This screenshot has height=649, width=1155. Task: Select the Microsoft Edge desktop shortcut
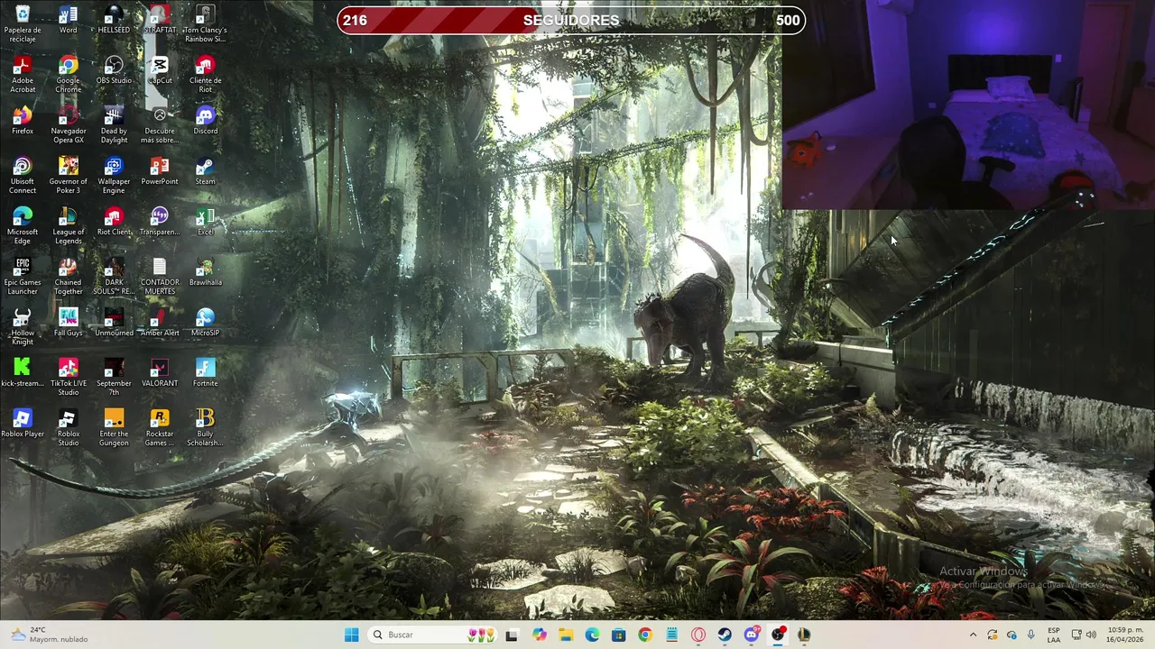pyautogui.click(x=23, y=225)
